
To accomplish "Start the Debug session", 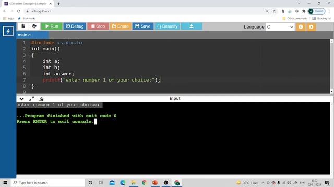I will pos(75,26).
